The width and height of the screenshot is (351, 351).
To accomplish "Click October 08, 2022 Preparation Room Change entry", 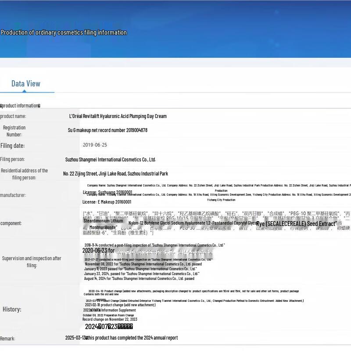I will [x=108, y=315].
